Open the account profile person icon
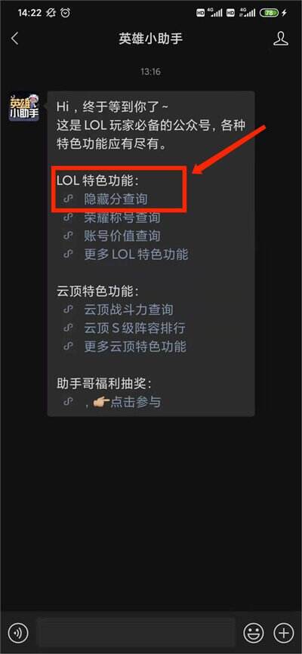 (281, 39)
